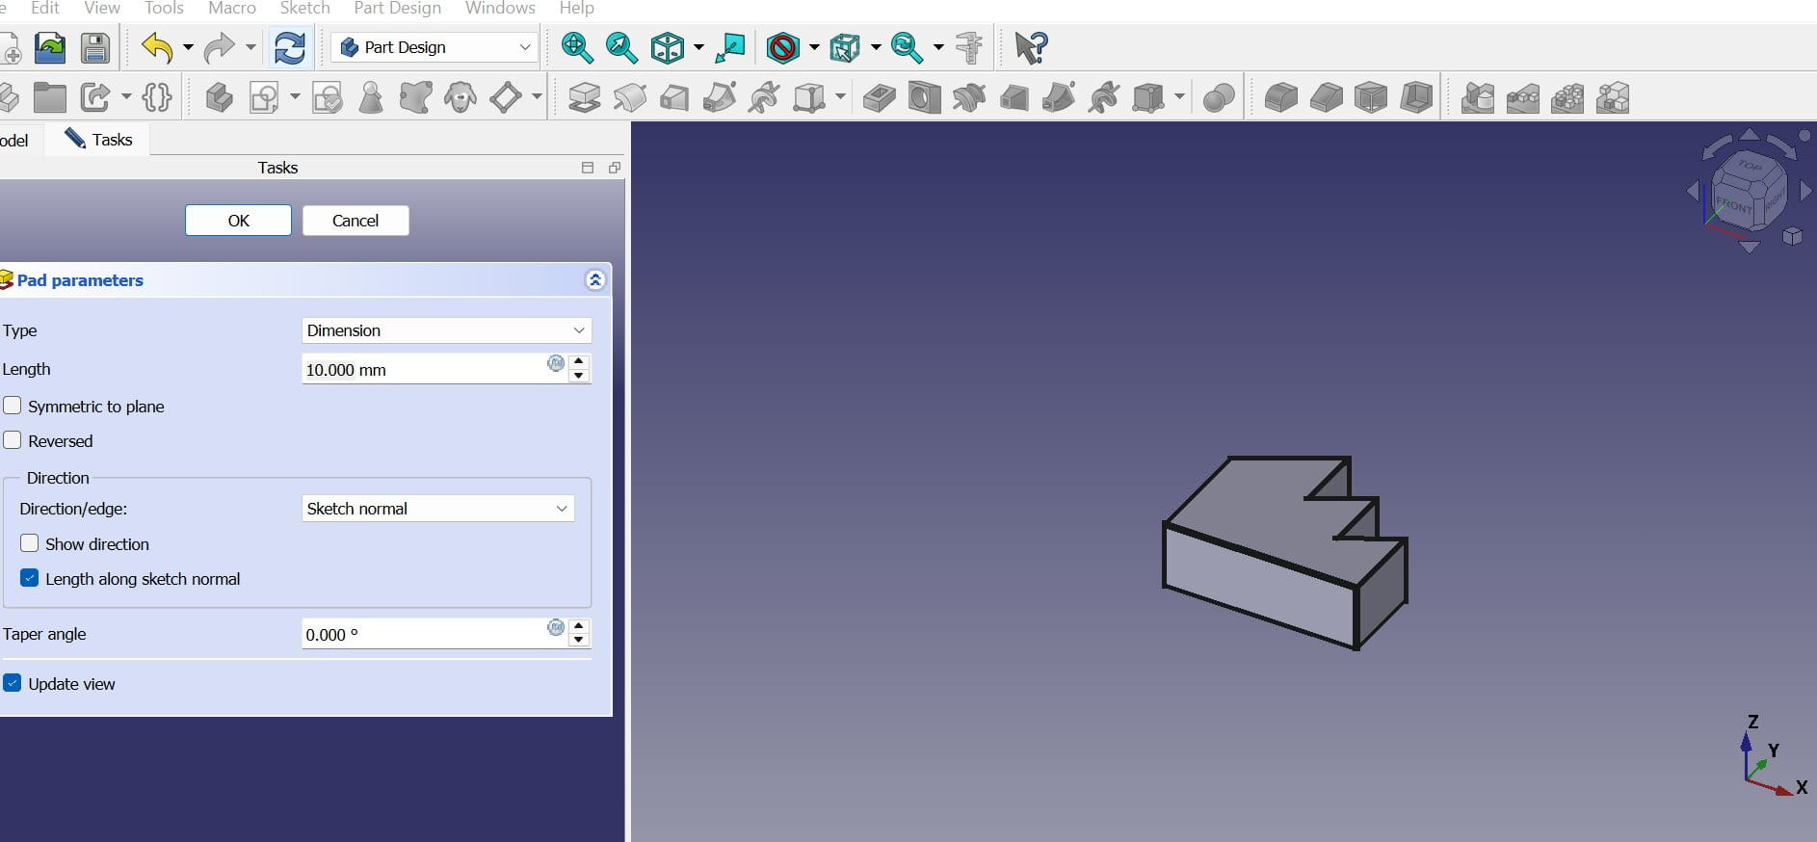Open the Macro menu
Viewport: 1817px width, 842px height.
pyautogui.click(x=232, y=9)
